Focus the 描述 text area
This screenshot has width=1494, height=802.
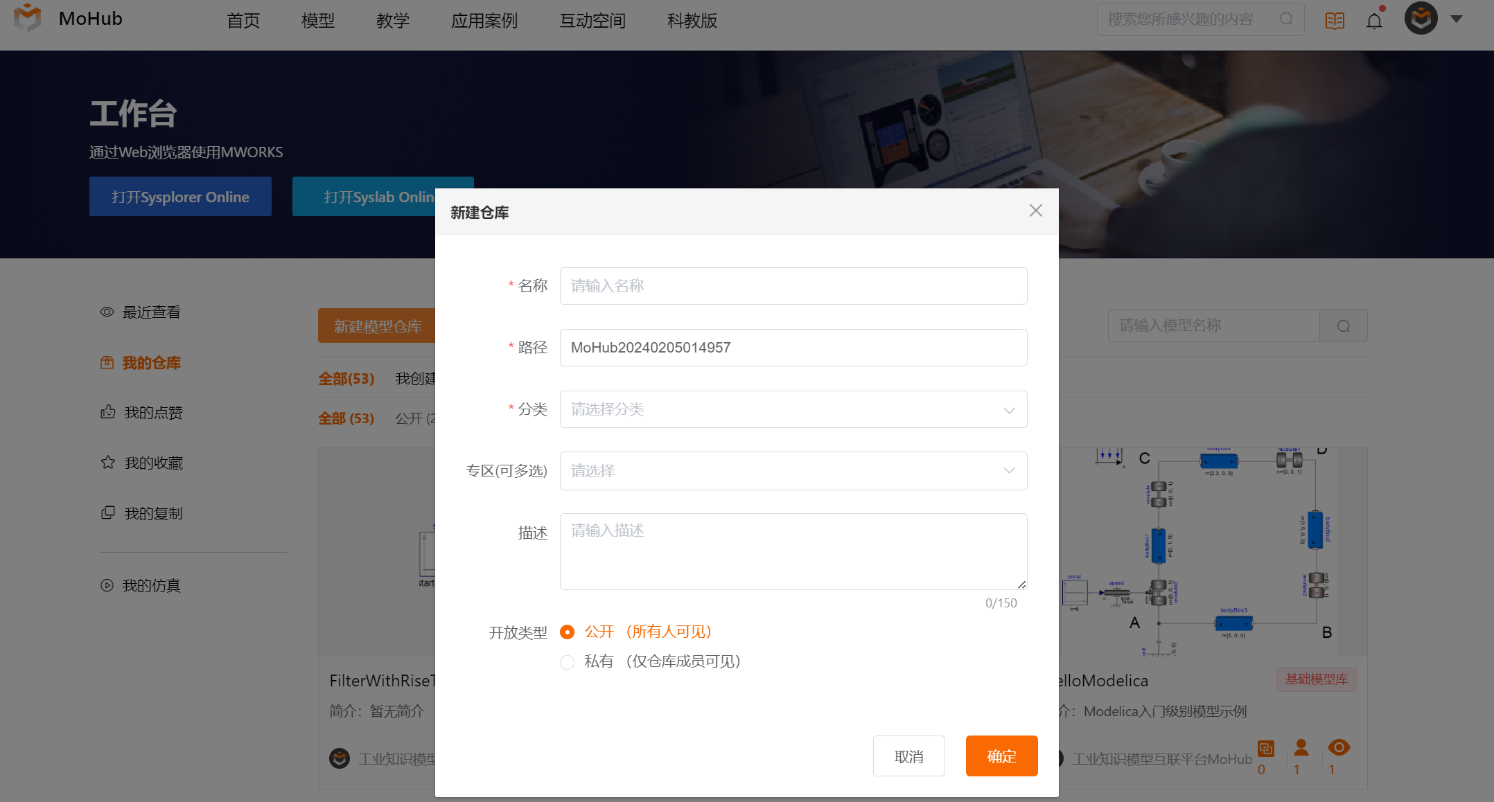point(793,551)
